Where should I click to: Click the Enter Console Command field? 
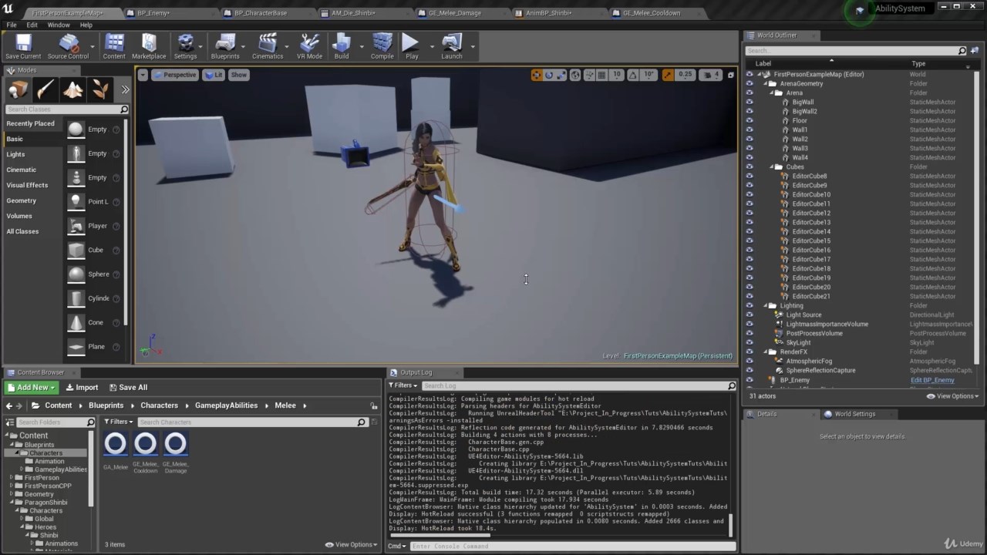571,546
